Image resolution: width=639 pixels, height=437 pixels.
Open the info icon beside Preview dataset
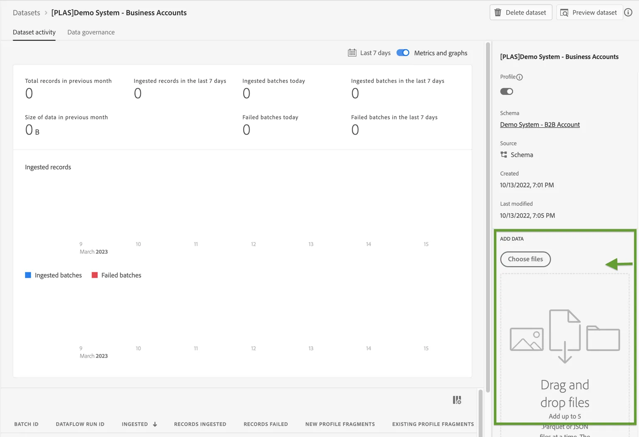click(x=628, y=12)
